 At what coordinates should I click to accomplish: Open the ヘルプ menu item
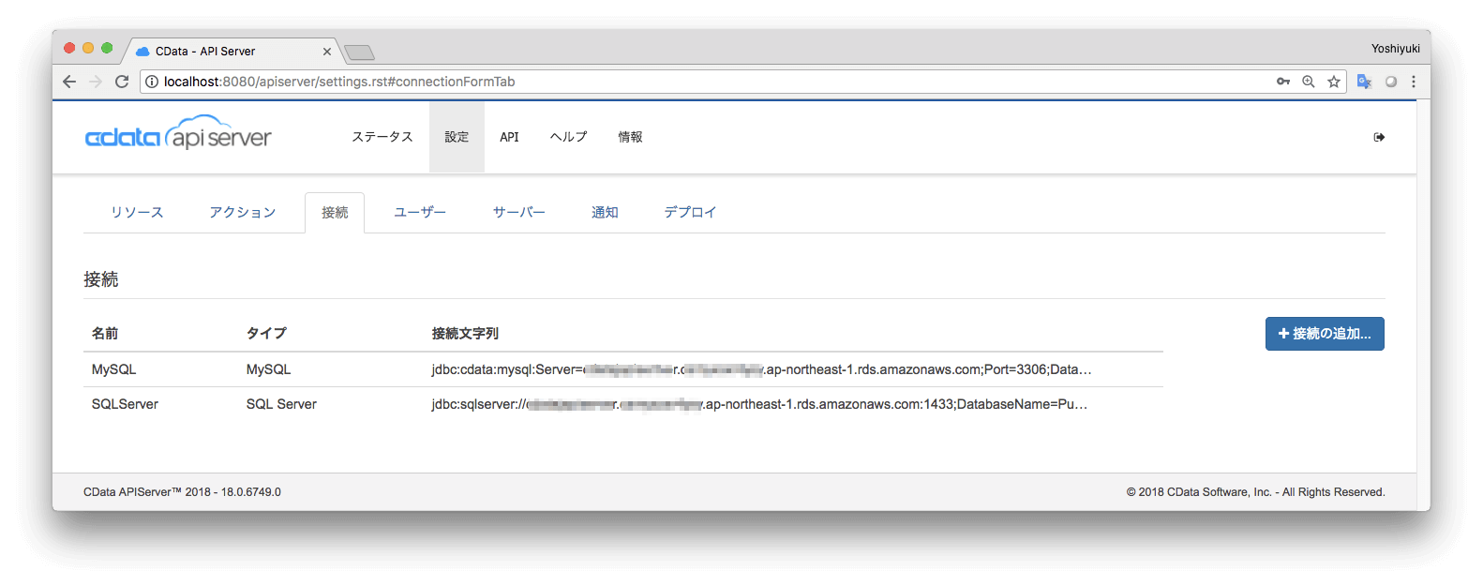tap(568, 137)
